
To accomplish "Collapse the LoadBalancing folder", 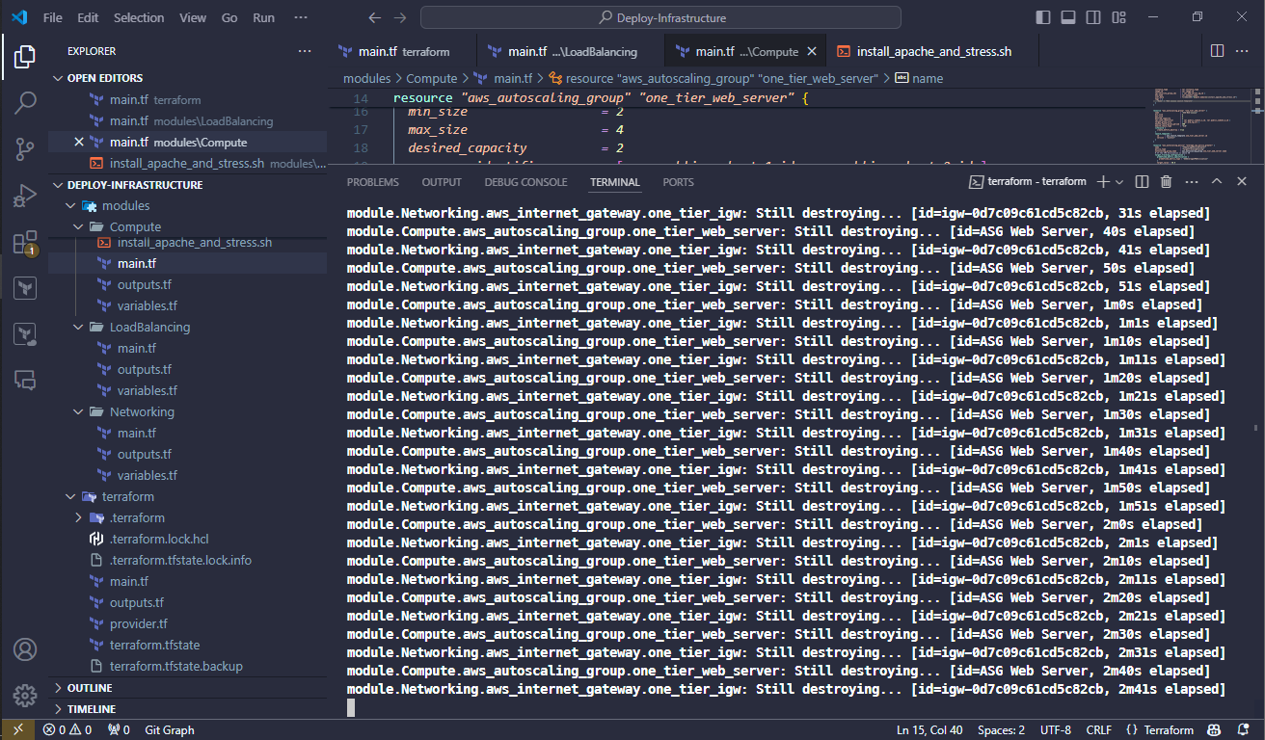I will (x=188, y=327).
